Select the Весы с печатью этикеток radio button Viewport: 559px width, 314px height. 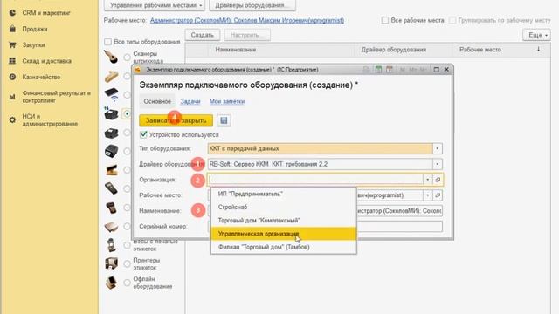(127, 245)
